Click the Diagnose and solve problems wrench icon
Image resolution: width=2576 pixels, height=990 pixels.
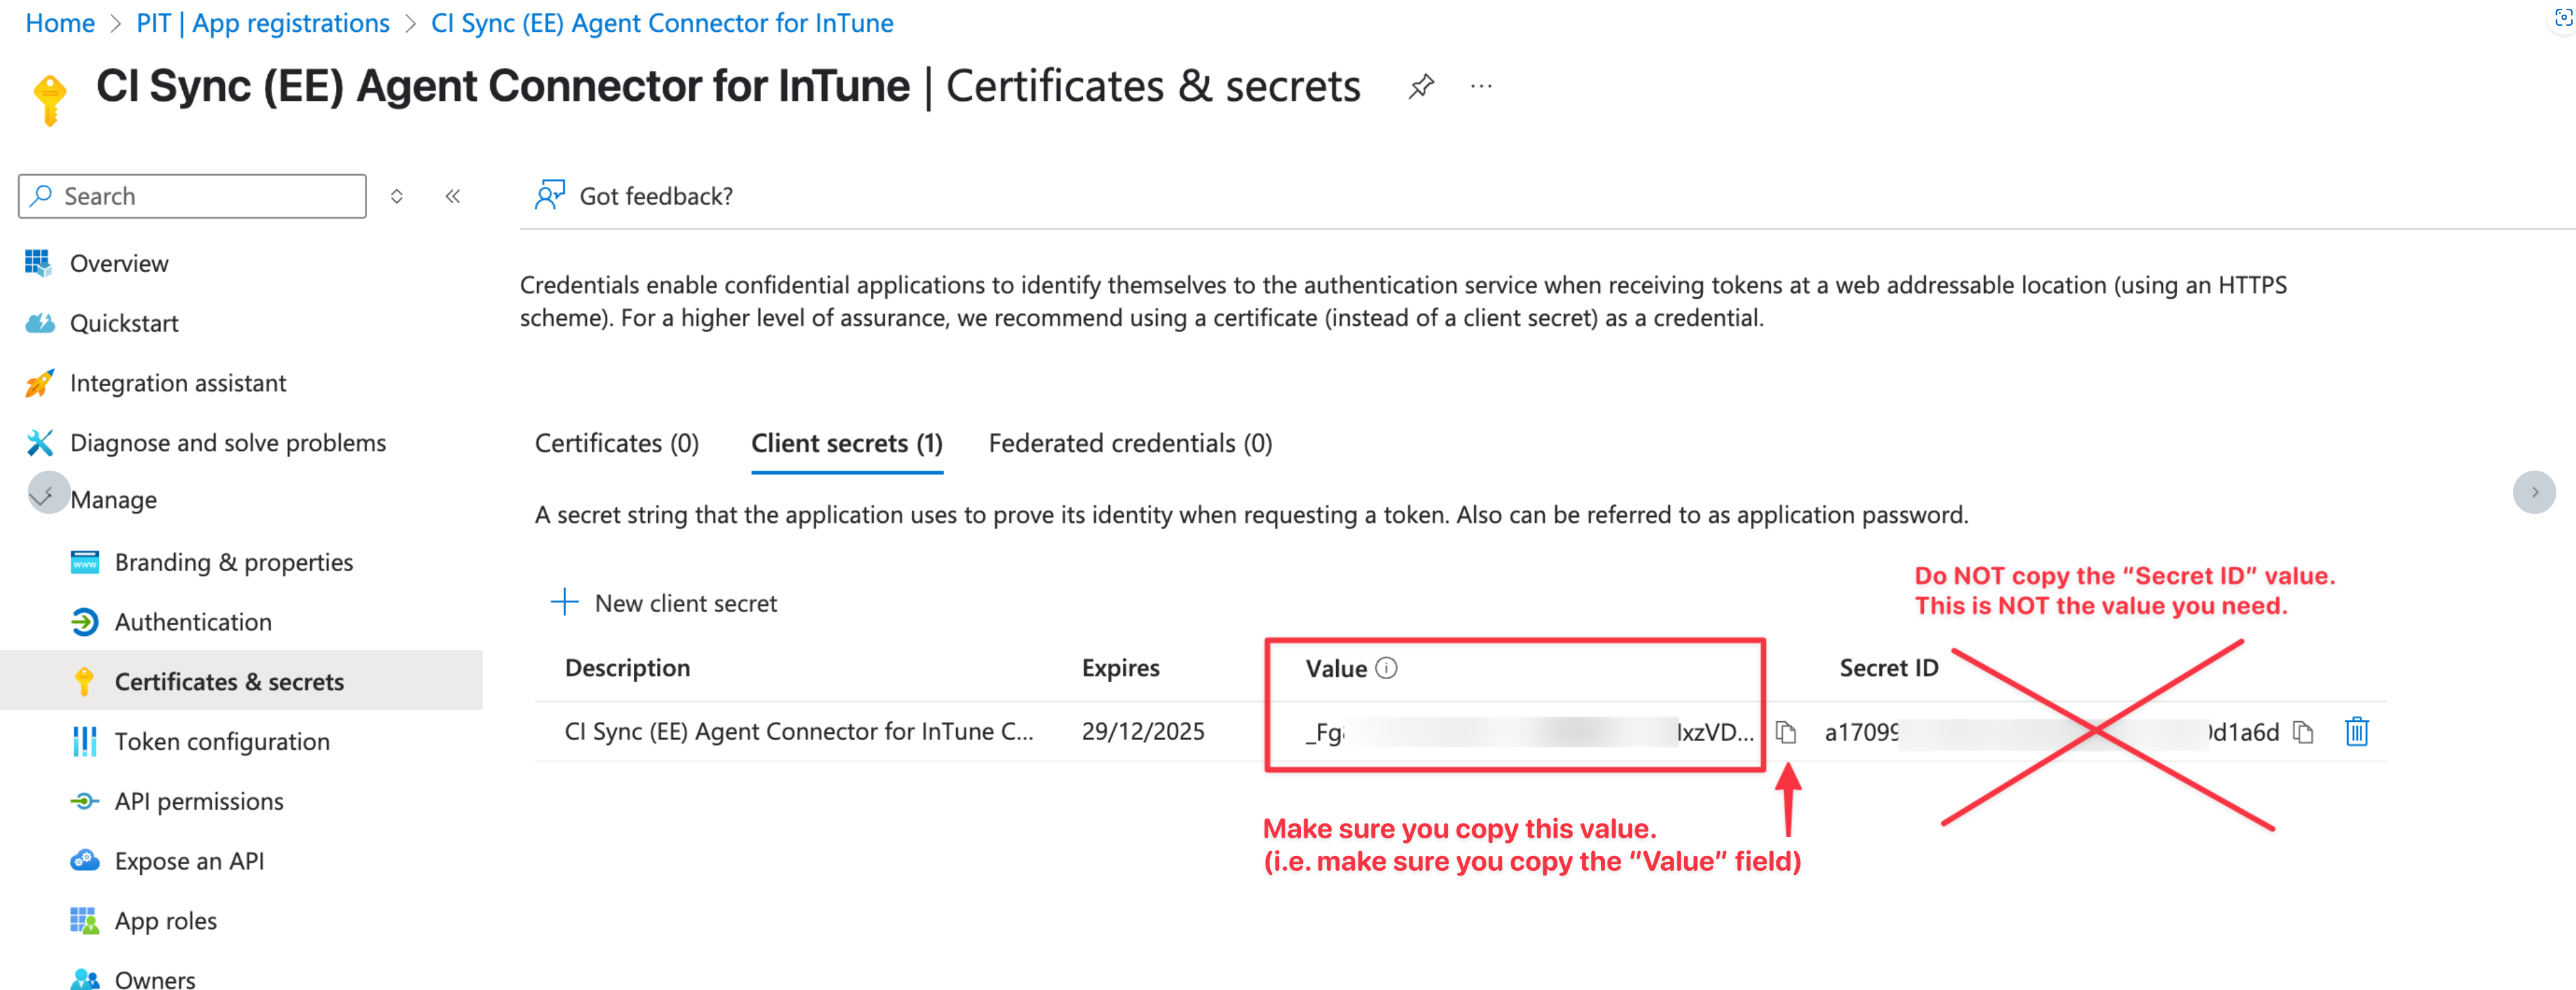(39, 443)
